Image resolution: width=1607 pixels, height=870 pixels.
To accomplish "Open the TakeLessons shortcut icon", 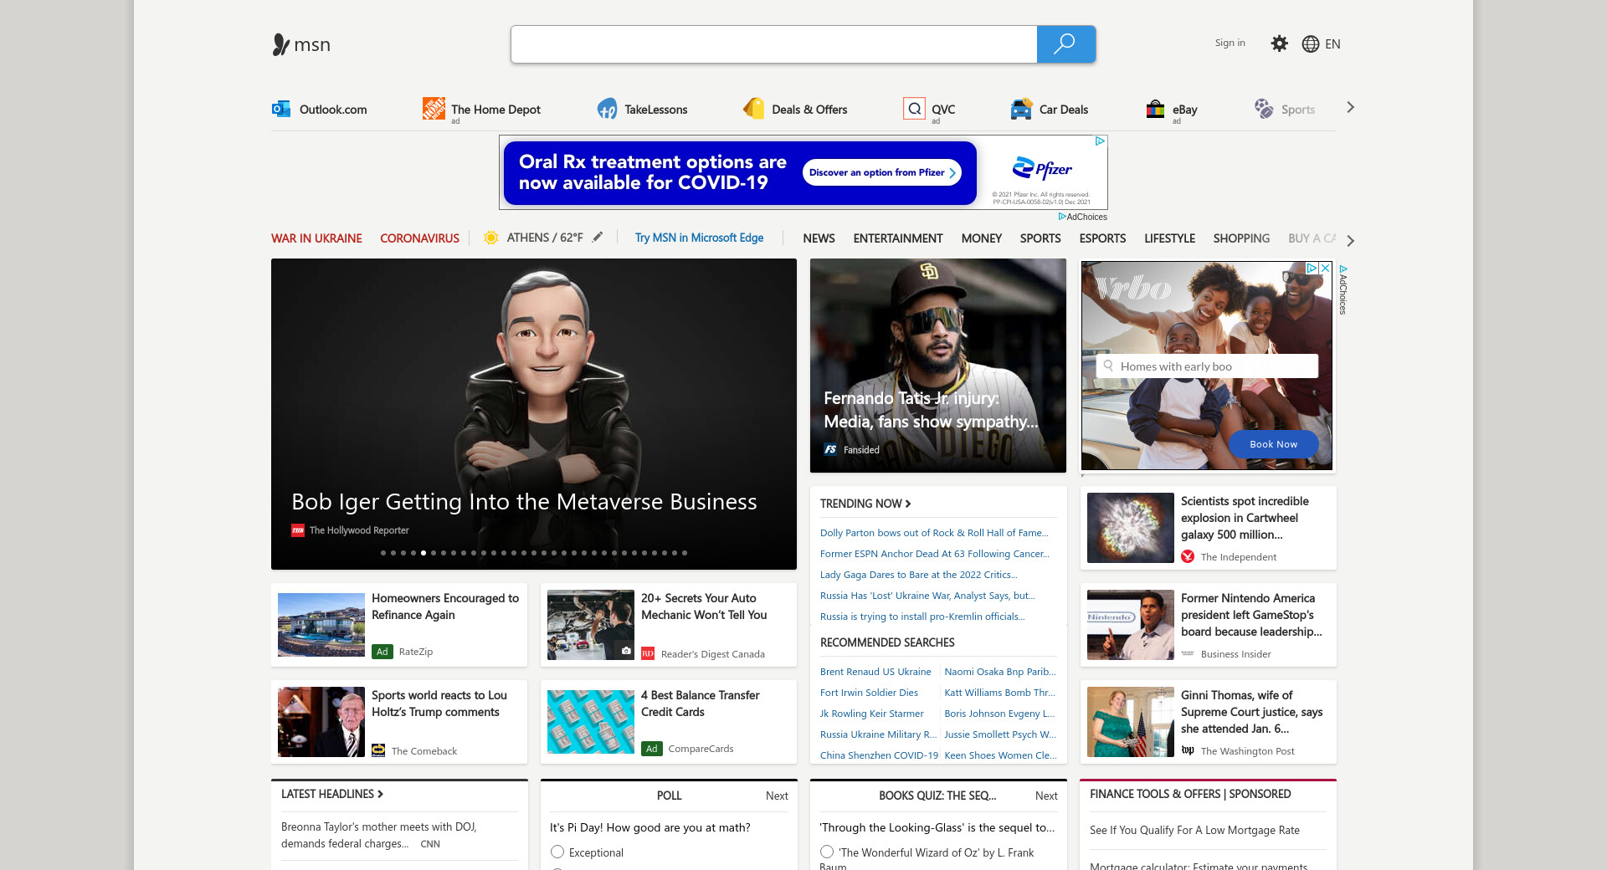I will pyautogui.click(x=607, y=109).
